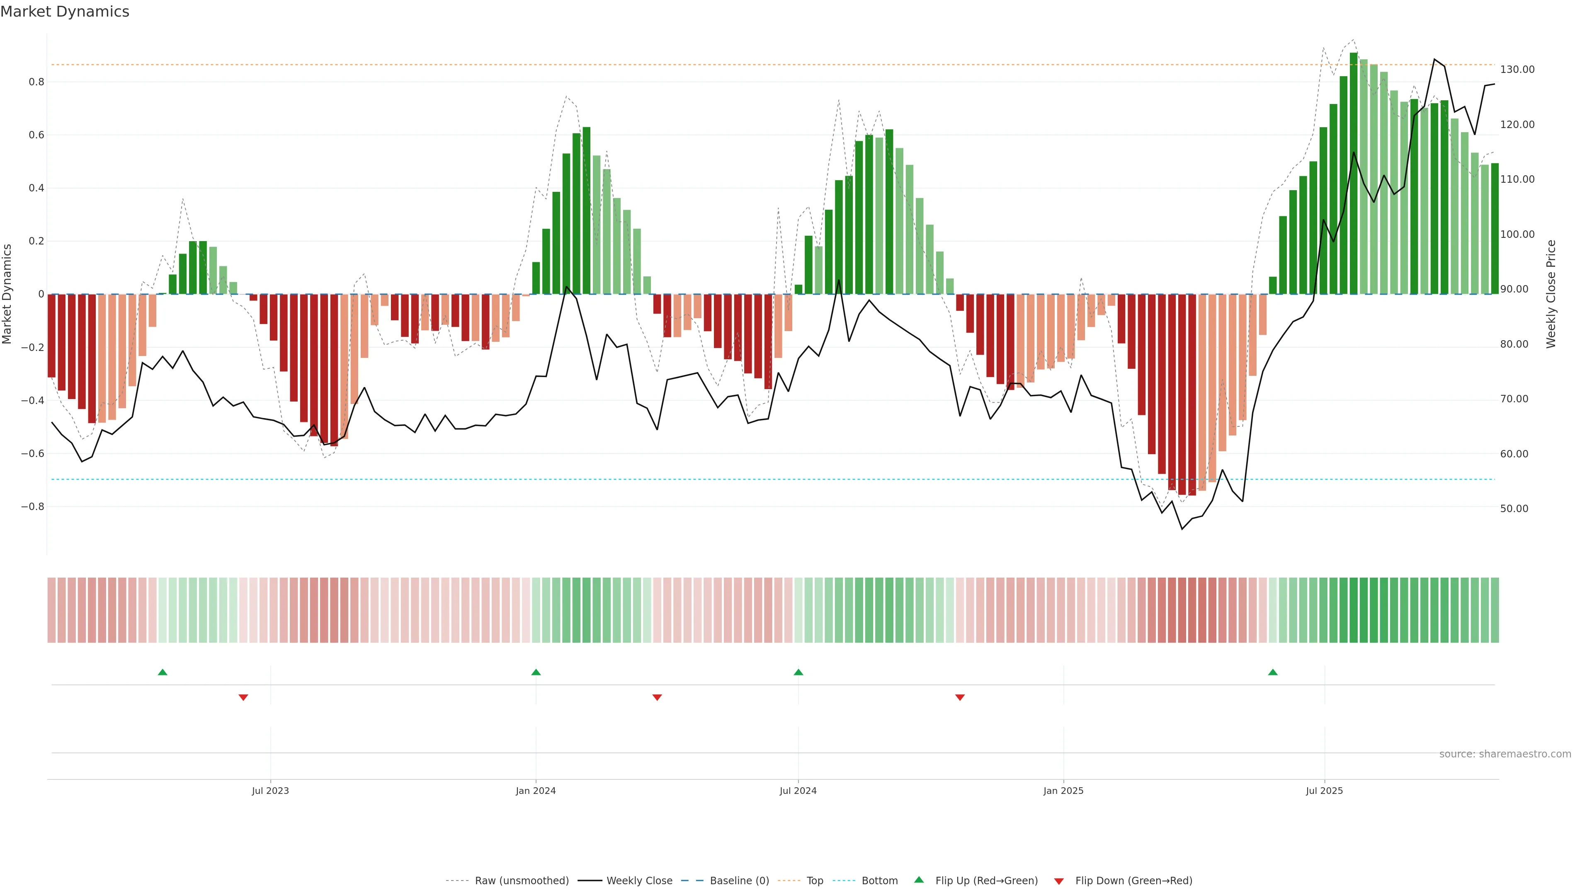Viewport: 1592px width, 895px height.
Task: Click the red flip-down triangle near April 2024
Action: pos(657,697)
